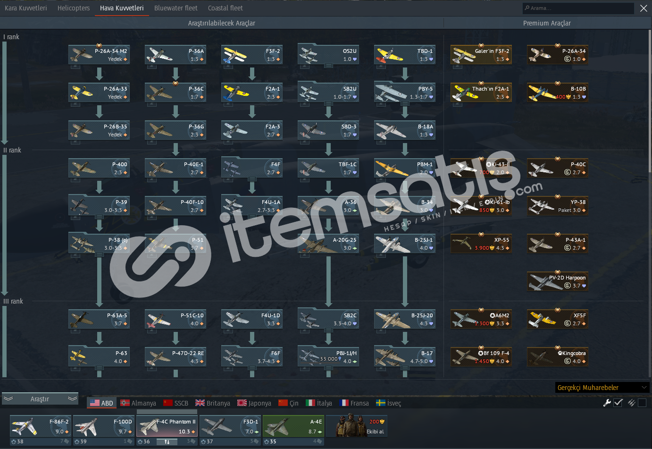The width and height of the screenshot is (652, 449).
Task: Select the P-40E-1 fighter card
Action: pos(176,168)
